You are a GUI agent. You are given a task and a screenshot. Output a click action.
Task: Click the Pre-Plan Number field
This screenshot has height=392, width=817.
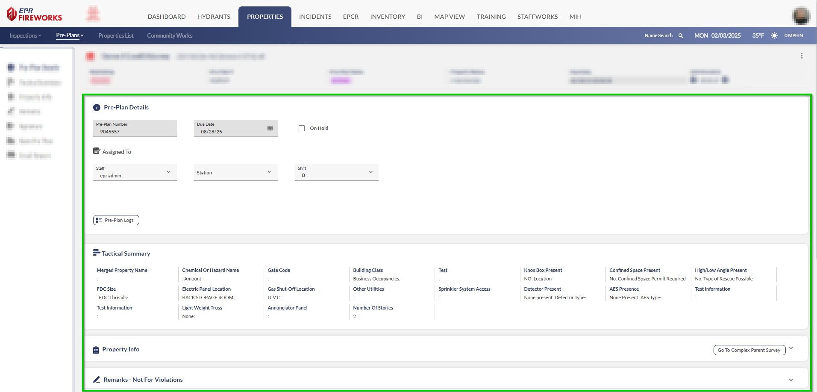(x=135, y=128)
